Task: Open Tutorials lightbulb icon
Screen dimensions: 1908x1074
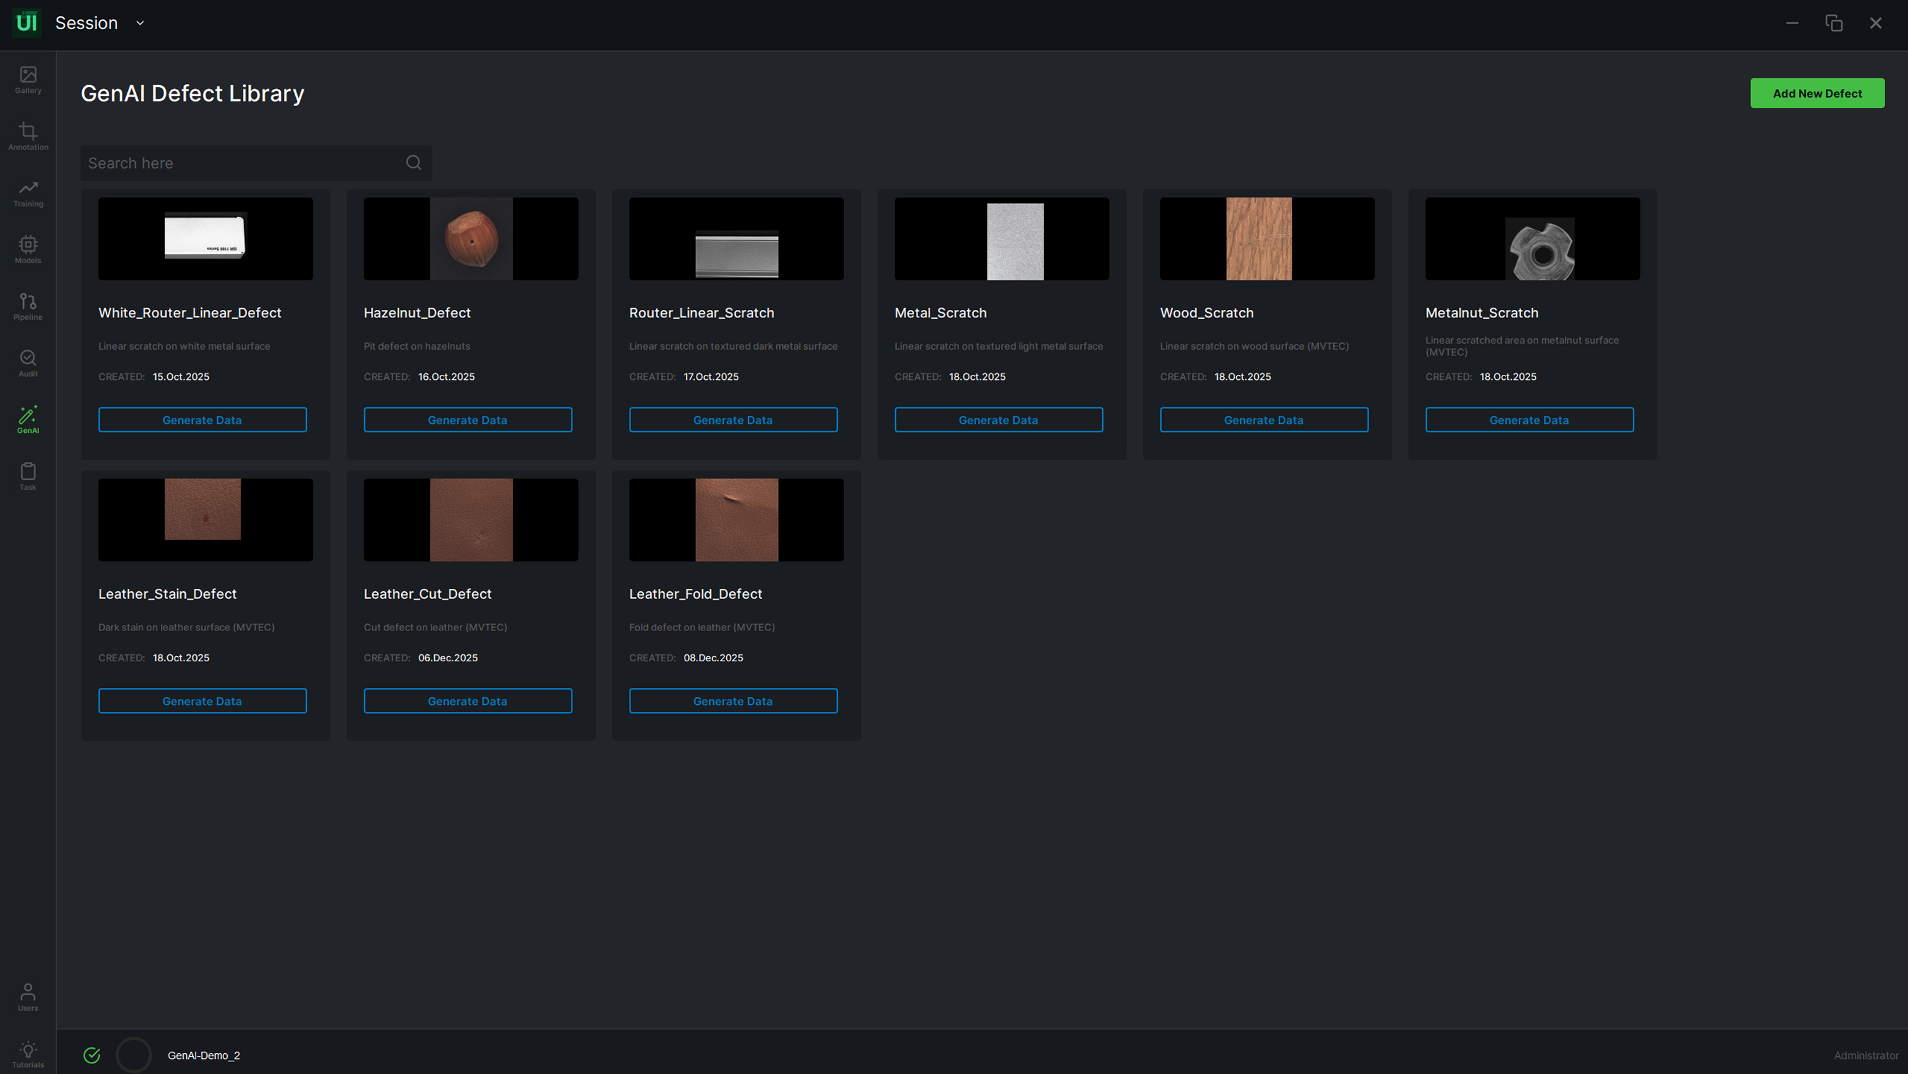Action: [x=28, y=1049]
